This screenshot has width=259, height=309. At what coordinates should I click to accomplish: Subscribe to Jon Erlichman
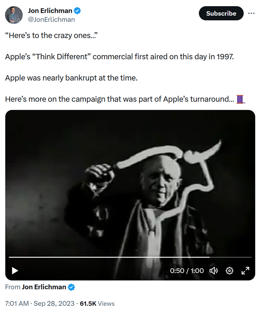(221, 13)
